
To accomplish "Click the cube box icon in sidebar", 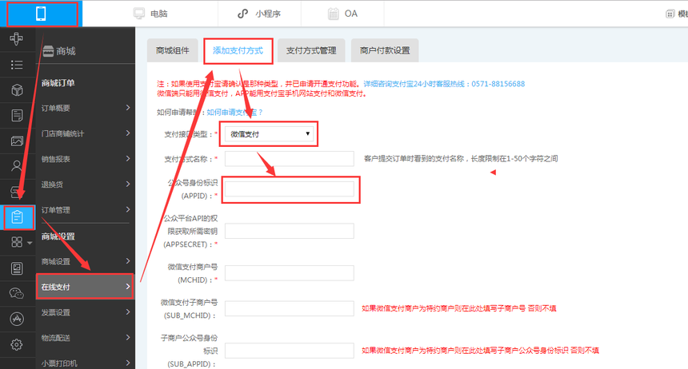I will point(17,90).
